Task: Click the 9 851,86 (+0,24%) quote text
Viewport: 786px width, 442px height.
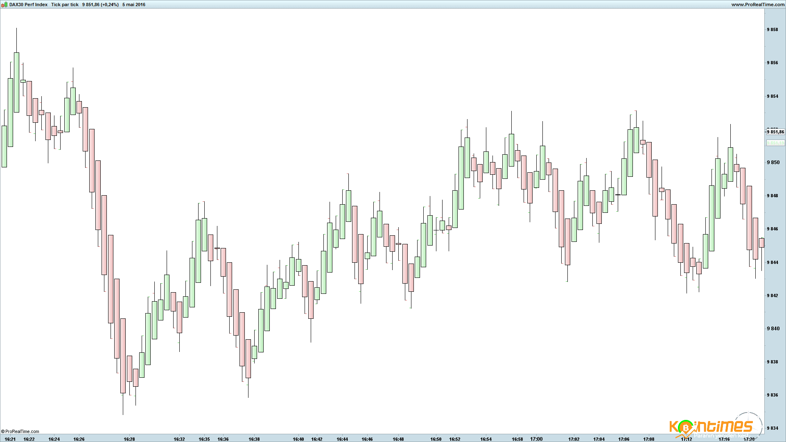Action: pos(100,5)
